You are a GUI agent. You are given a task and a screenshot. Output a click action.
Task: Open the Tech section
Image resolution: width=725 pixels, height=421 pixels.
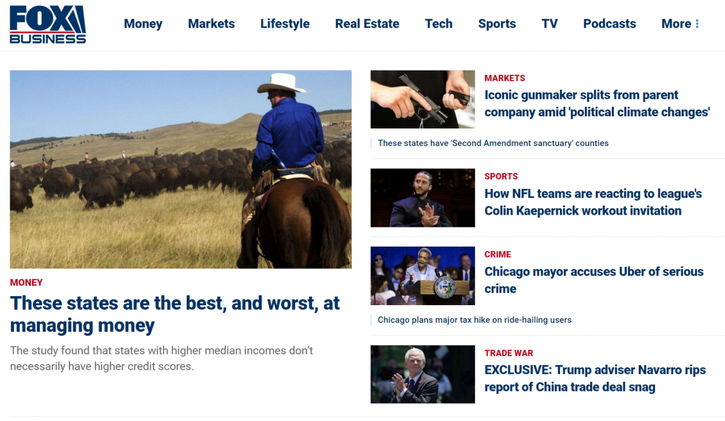click(x=439, y=24)
